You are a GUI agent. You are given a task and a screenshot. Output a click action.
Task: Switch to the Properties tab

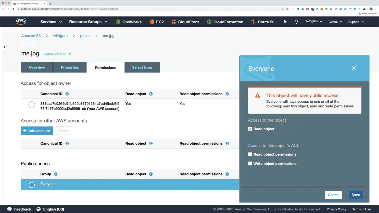(70, 67)
